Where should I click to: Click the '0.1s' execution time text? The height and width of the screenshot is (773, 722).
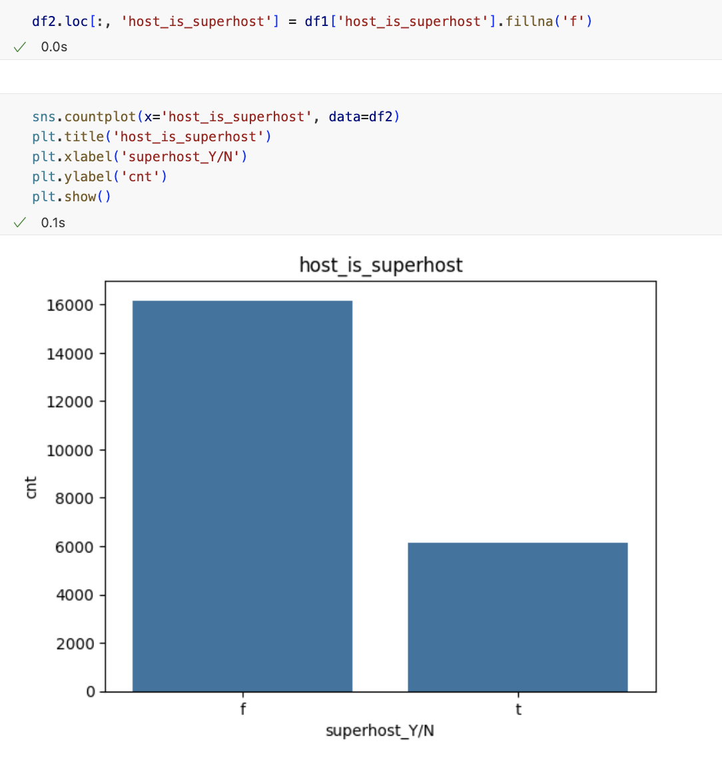(x=53, y=223)
